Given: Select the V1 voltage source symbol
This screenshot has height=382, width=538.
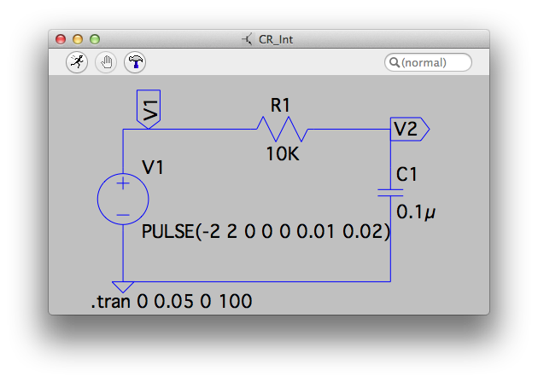Looking at the screenshot, I should tap(123, 200).
